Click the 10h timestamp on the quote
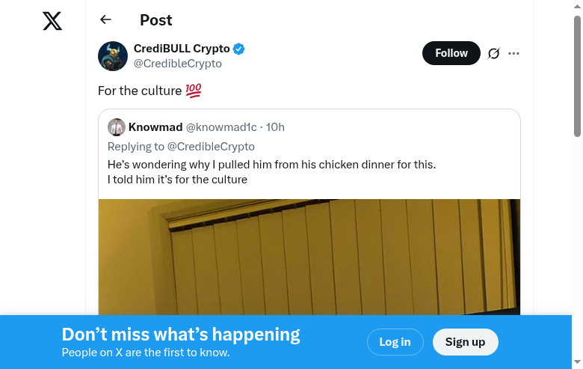Screen dimensions: 583x369 pyautogui.click(x=275, y=126)
